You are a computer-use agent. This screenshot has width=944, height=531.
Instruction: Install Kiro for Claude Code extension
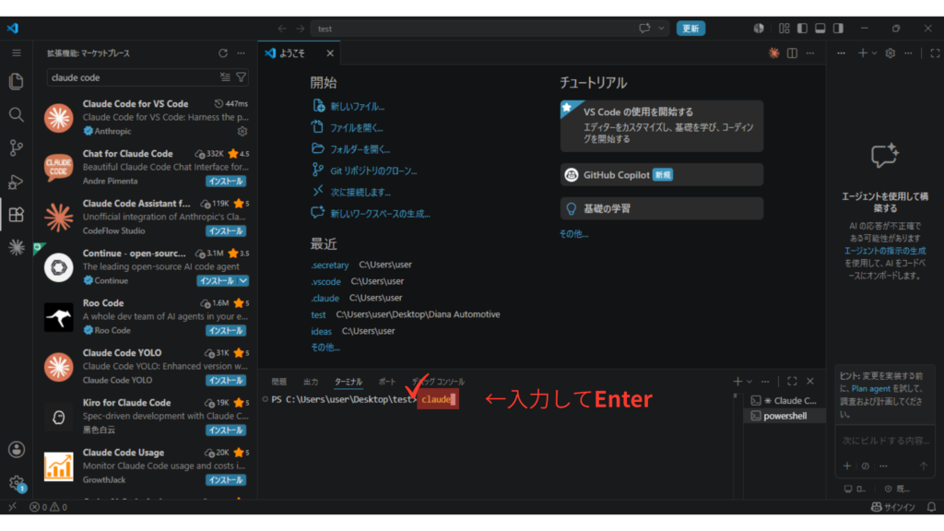pyautogui.click(x=226, y=431)
